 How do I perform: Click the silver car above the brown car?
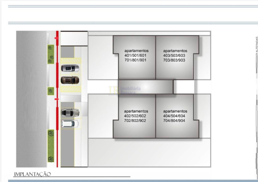tap(70, 68)
